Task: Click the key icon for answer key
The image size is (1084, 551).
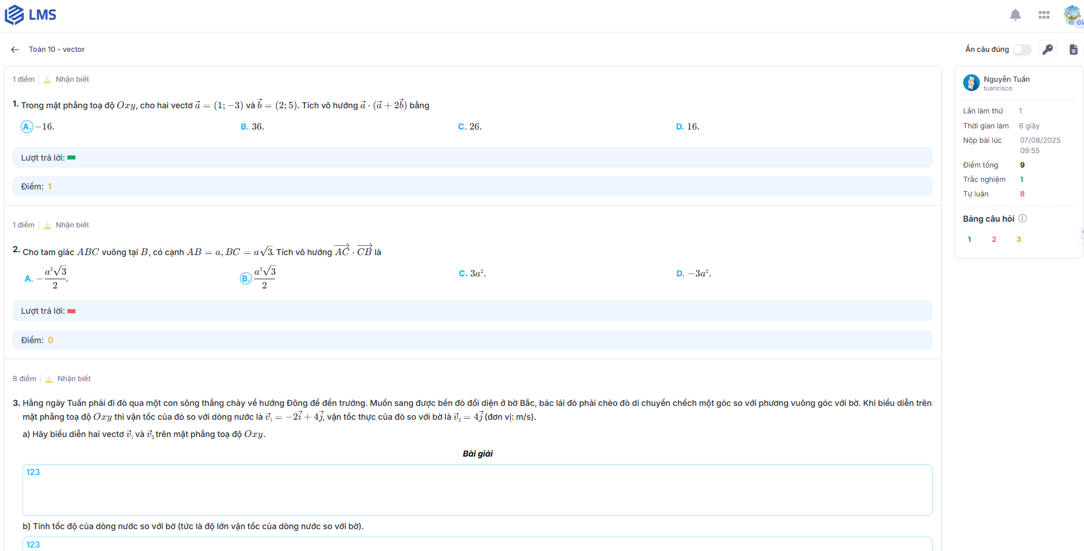Action: click(x=1048, y=50)
